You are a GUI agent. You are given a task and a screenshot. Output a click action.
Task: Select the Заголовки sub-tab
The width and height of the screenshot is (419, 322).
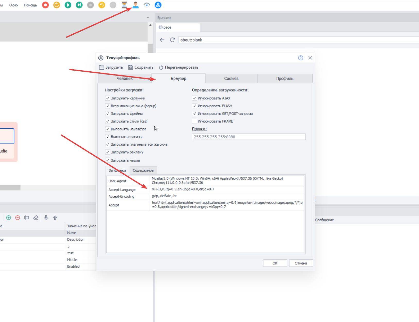(117, 171)
